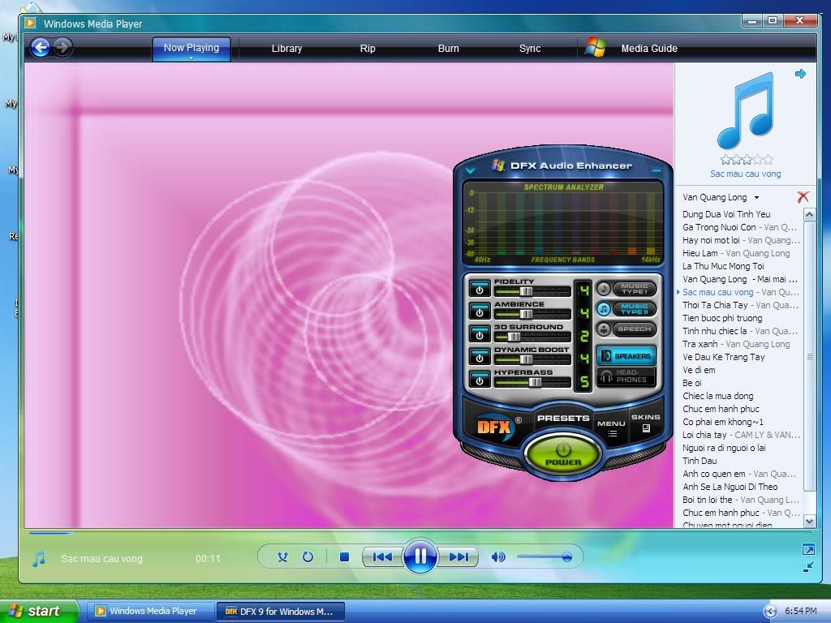The height and width of the screenshot is (623, 831).
Task: Go back with the blue Back arrow
Action: coord(41,48)
